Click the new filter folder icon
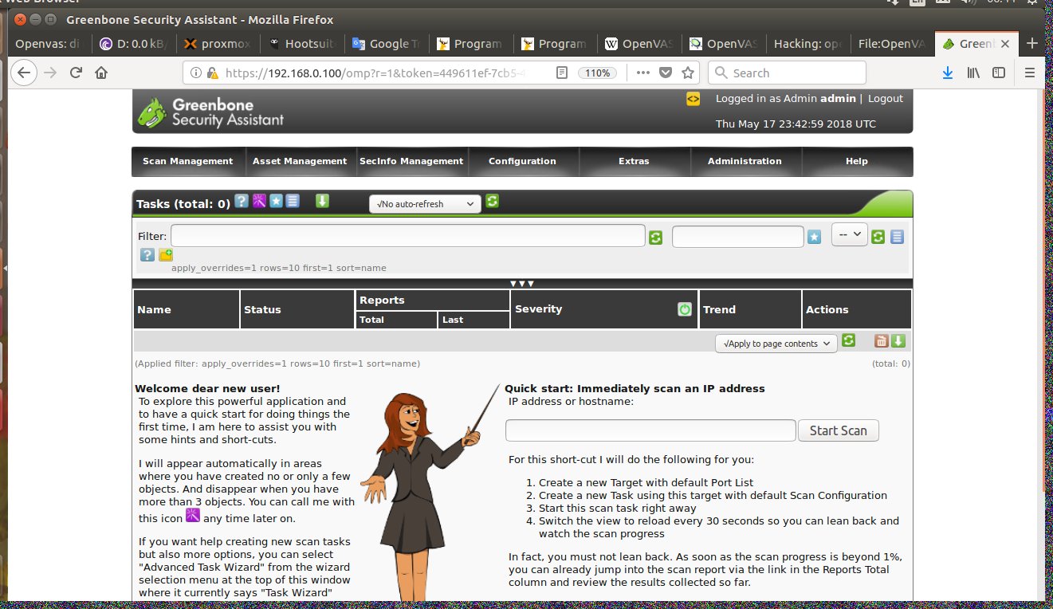The width and height of the screenshot is (1053, 609). 166,255
